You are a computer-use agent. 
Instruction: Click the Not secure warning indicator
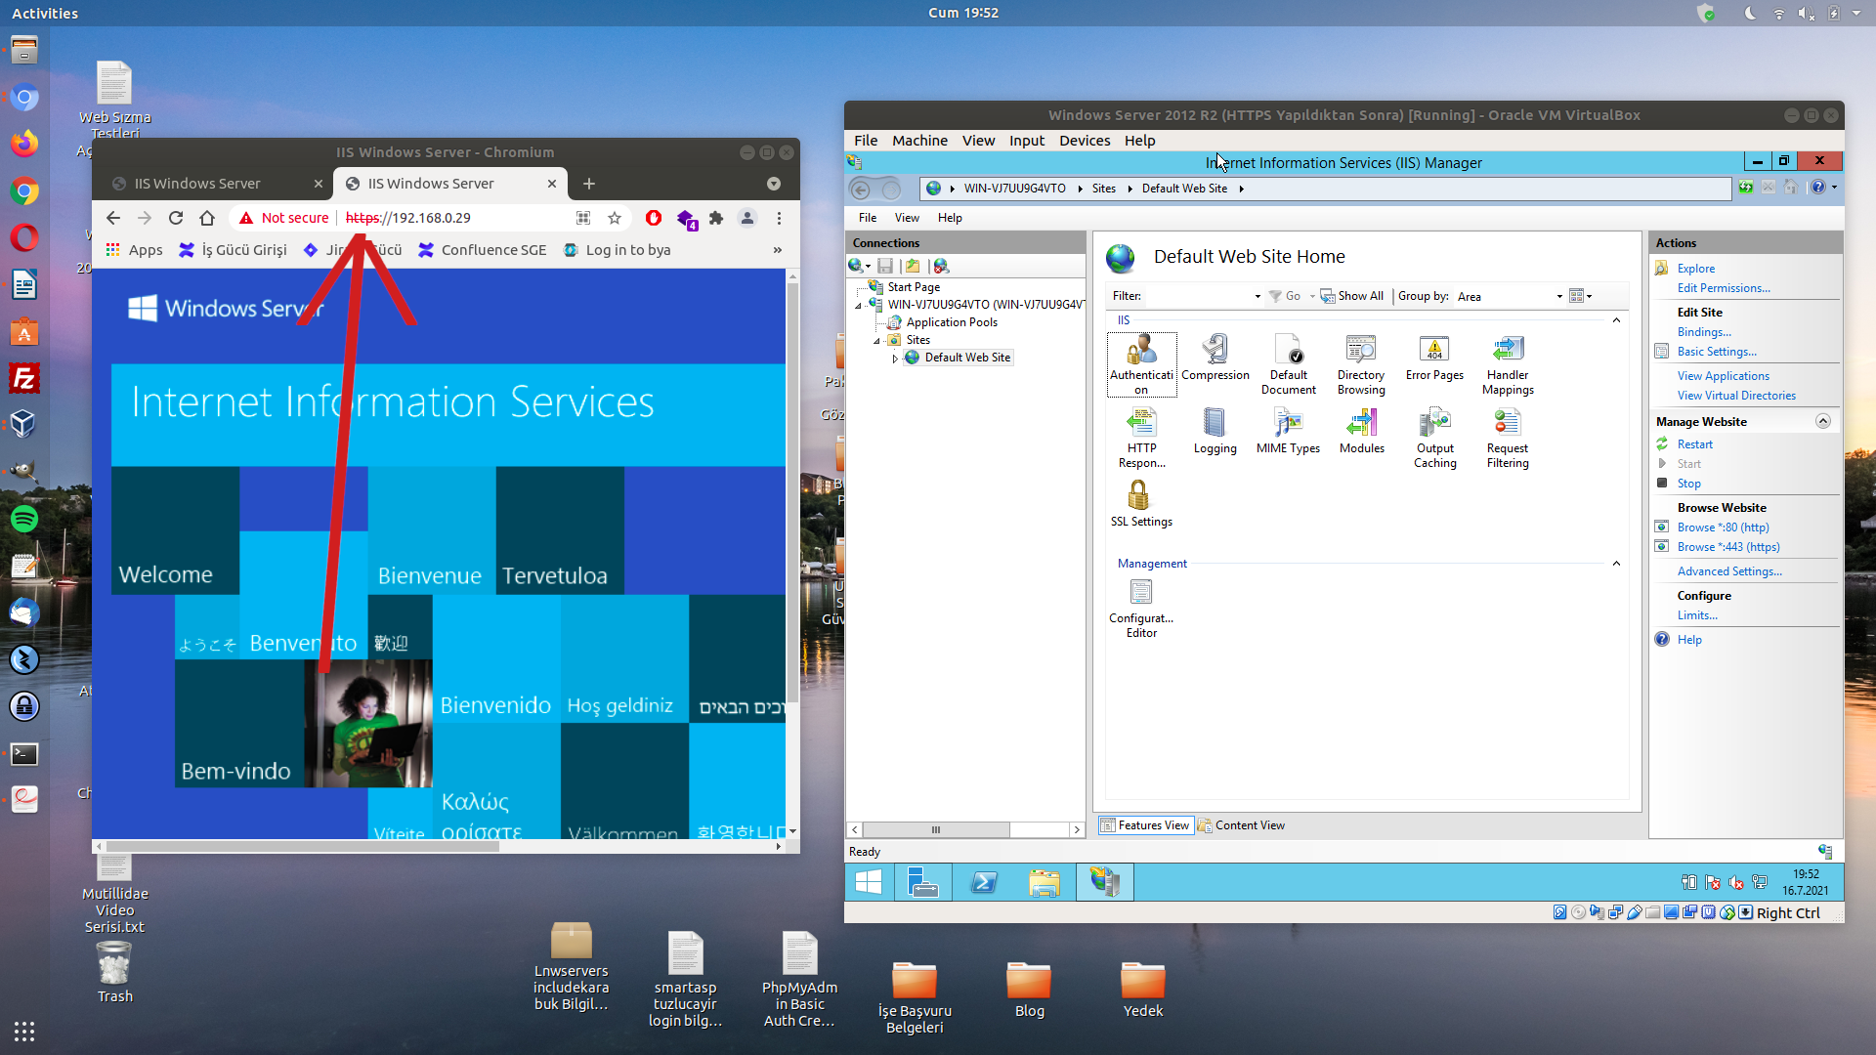(284, 218)
